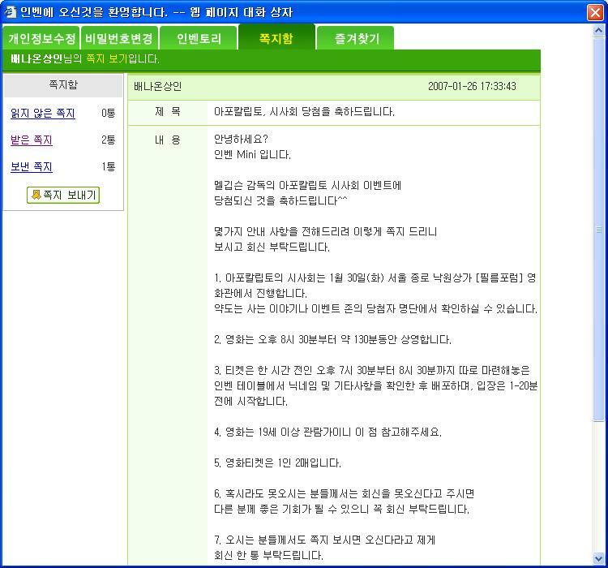The height and width of the screenshot is (568, 608).
Task: Click the message subject 아포칼립토 시사회 당첨을 축하드립니다
Action: (x=304, y=112)
